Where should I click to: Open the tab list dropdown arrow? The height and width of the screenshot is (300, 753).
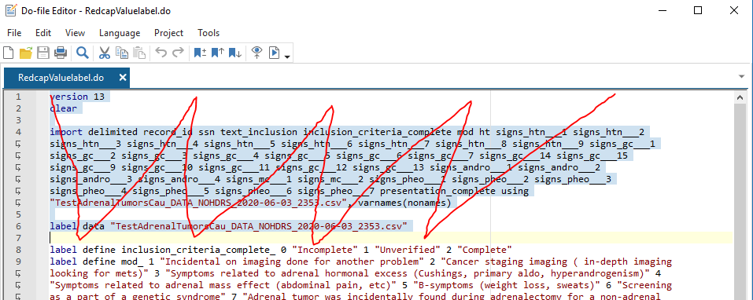point(742,77)
